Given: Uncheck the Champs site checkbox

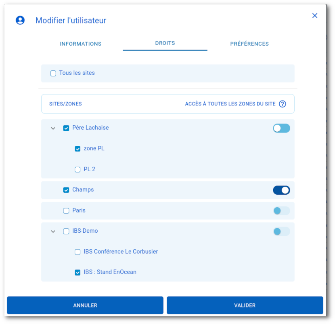Looking at the screenshot, I should (66, 190).
